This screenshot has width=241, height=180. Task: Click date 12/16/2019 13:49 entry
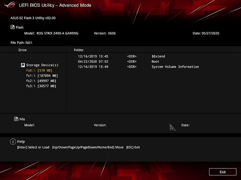point(93,67)
